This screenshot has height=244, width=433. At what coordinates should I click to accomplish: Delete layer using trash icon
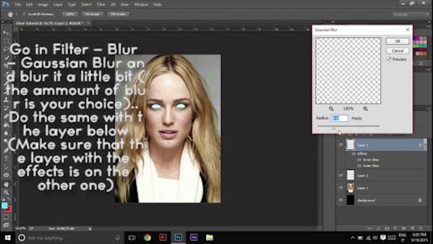click(421, 228)
